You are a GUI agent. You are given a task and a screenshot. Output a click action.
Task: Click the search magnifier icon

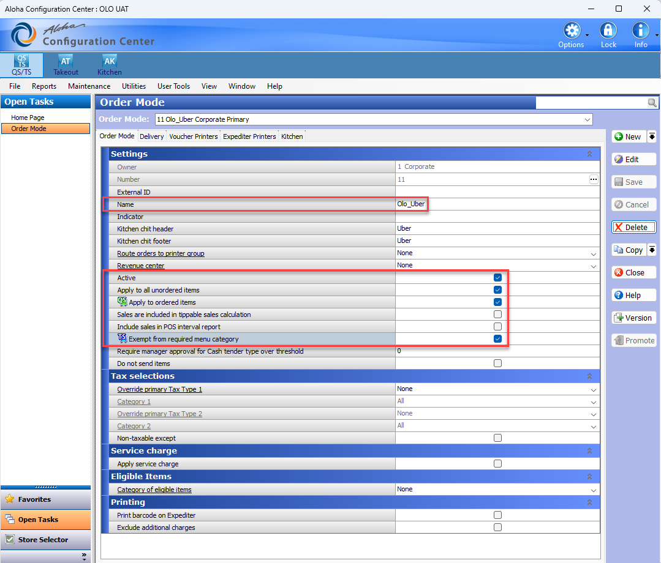point(652,103)
